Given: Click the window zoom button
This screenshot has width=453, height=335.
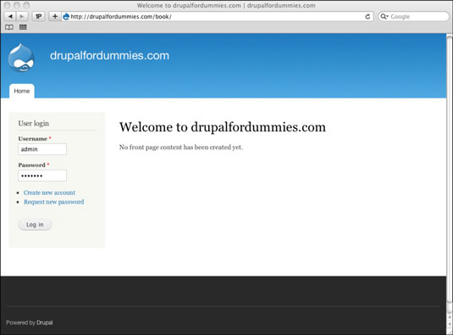Looking at the screenshot, I should pos(26,5).
